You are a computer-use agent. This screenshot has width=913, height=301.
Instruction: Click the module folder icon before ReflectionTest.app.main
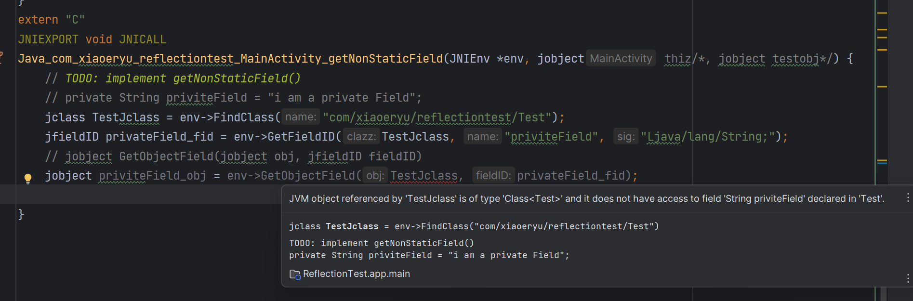[295, 275]
